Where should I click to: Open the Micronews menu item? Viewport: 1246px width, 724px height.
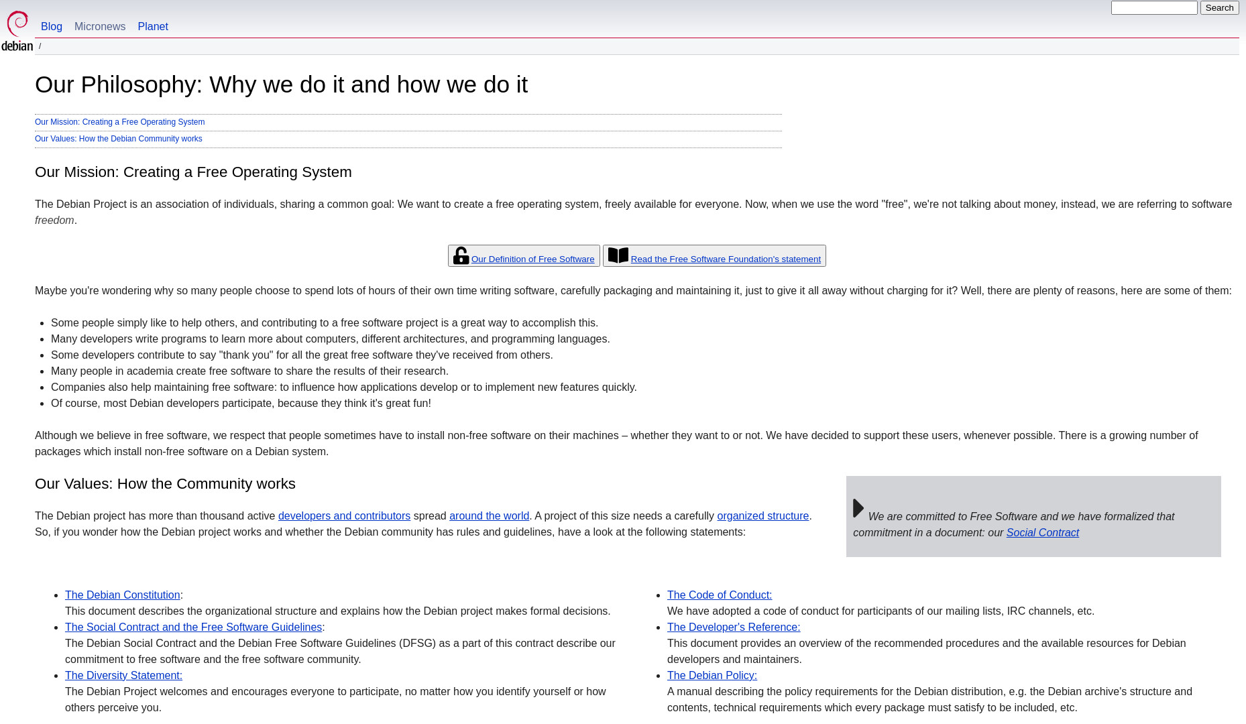pos(100,27)
